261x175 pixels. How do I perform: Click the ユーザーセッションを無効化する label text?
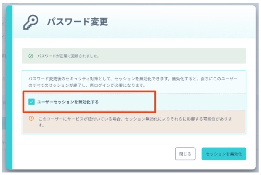[68, 102]
